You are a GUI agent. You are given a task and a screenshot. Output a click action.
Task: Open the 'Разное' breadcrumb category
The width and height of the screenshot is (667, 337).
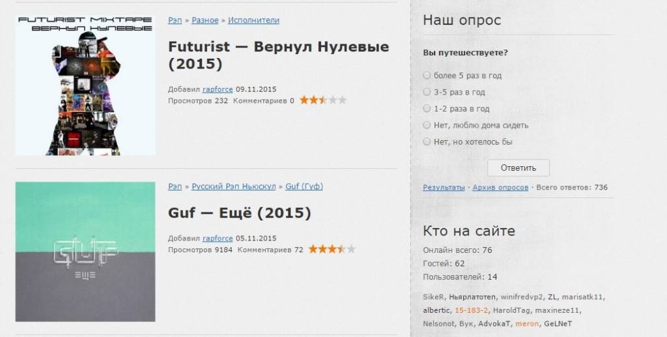pyautogui.click(x=205, y=20)
